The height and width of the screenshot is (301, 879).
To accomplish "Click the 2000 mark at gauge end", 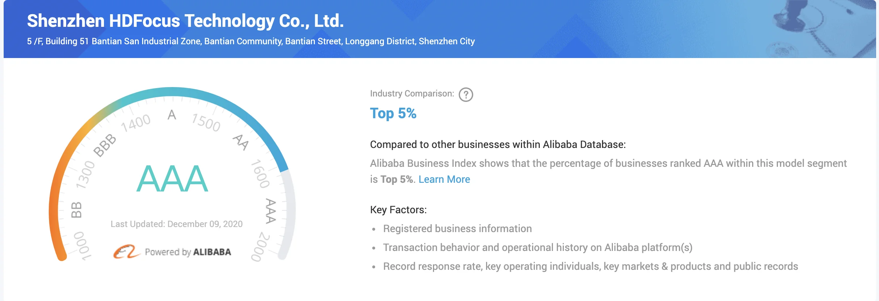I will click(260, 247).
